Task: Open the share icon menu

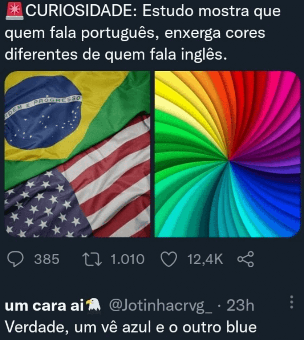Action: 246,259
